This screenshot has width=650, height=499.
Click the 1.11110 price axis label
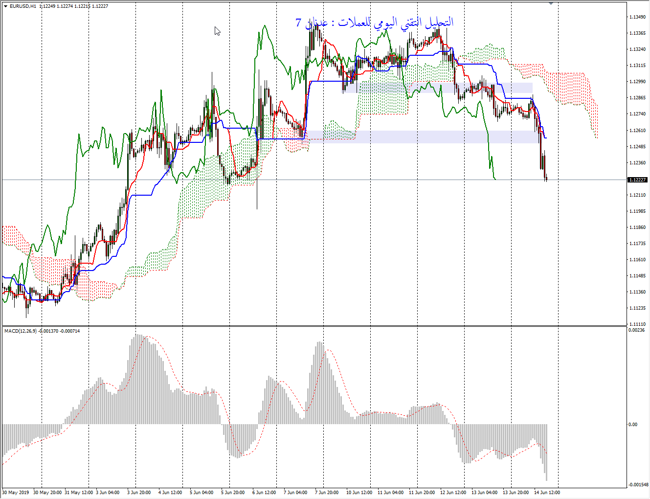pos(637,324)
